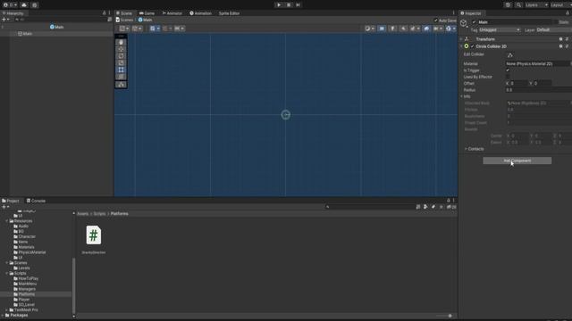Open the scene effects dropdown
The image size is (572, 321).
pyautogui.click(x=415, y=29)
